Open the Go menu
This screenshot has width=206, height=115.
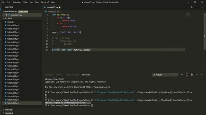31,2
